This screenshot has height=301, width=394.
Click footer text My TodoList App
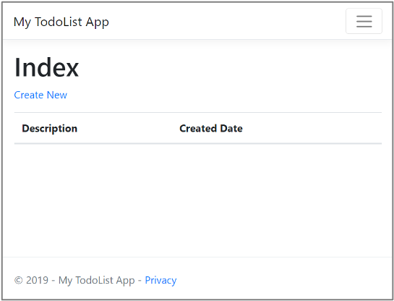coord(96,281)
